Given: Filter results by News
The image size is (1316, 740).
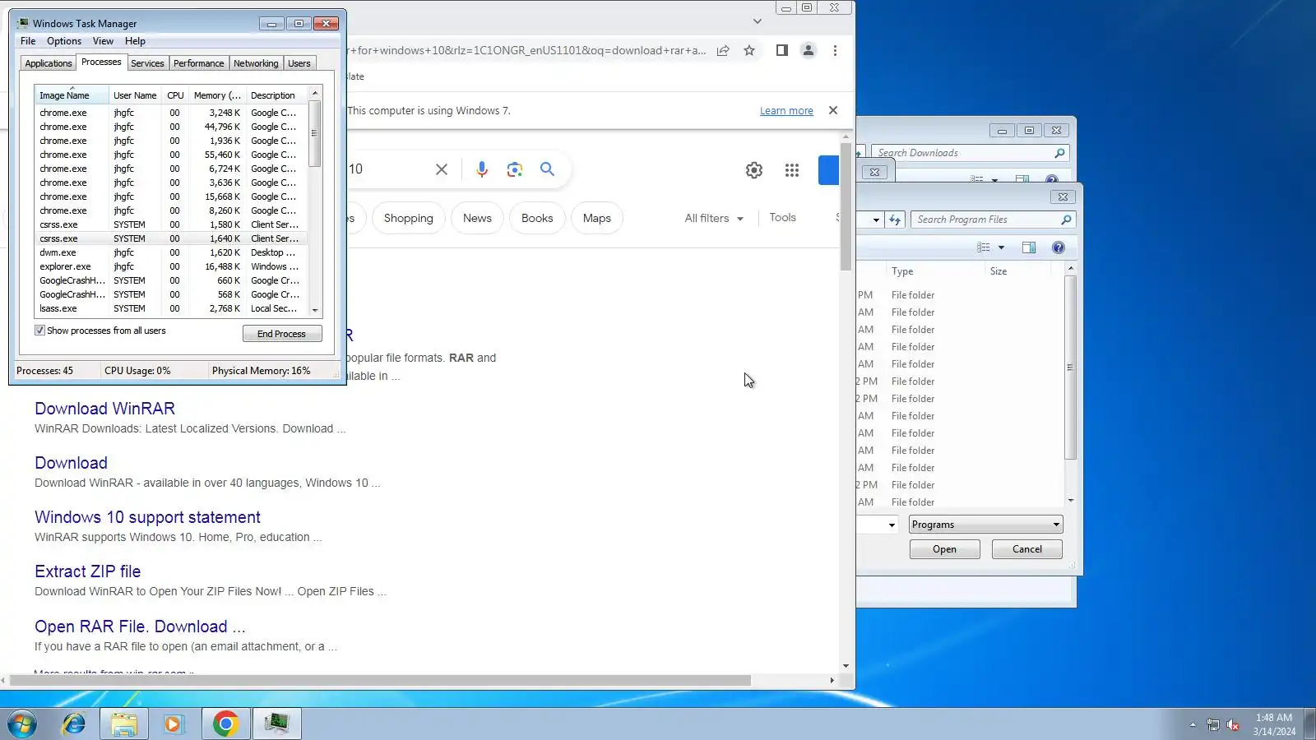Looking at the screenshot, I should click(477, 218).
